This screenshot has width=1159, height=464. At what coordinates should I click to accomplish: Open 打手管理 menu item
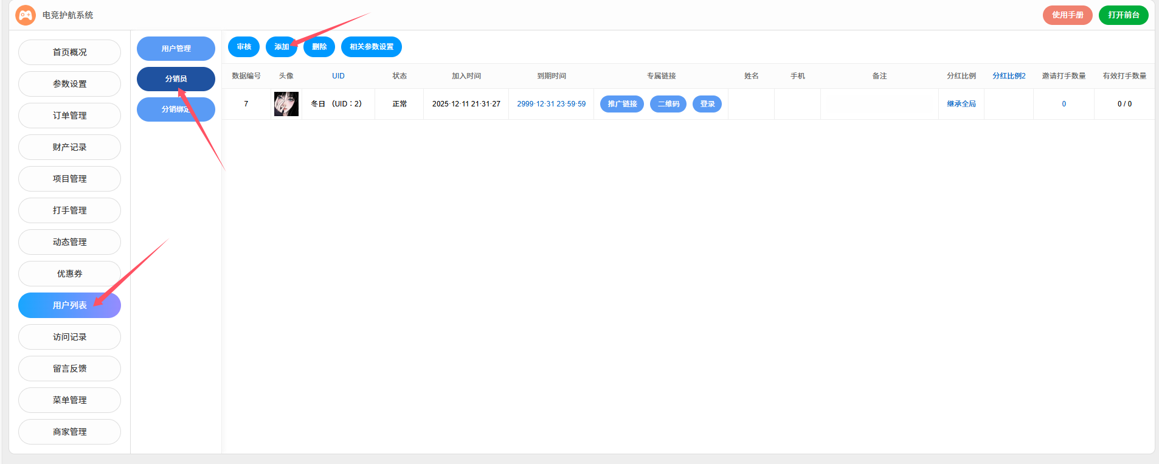(69, 210)
